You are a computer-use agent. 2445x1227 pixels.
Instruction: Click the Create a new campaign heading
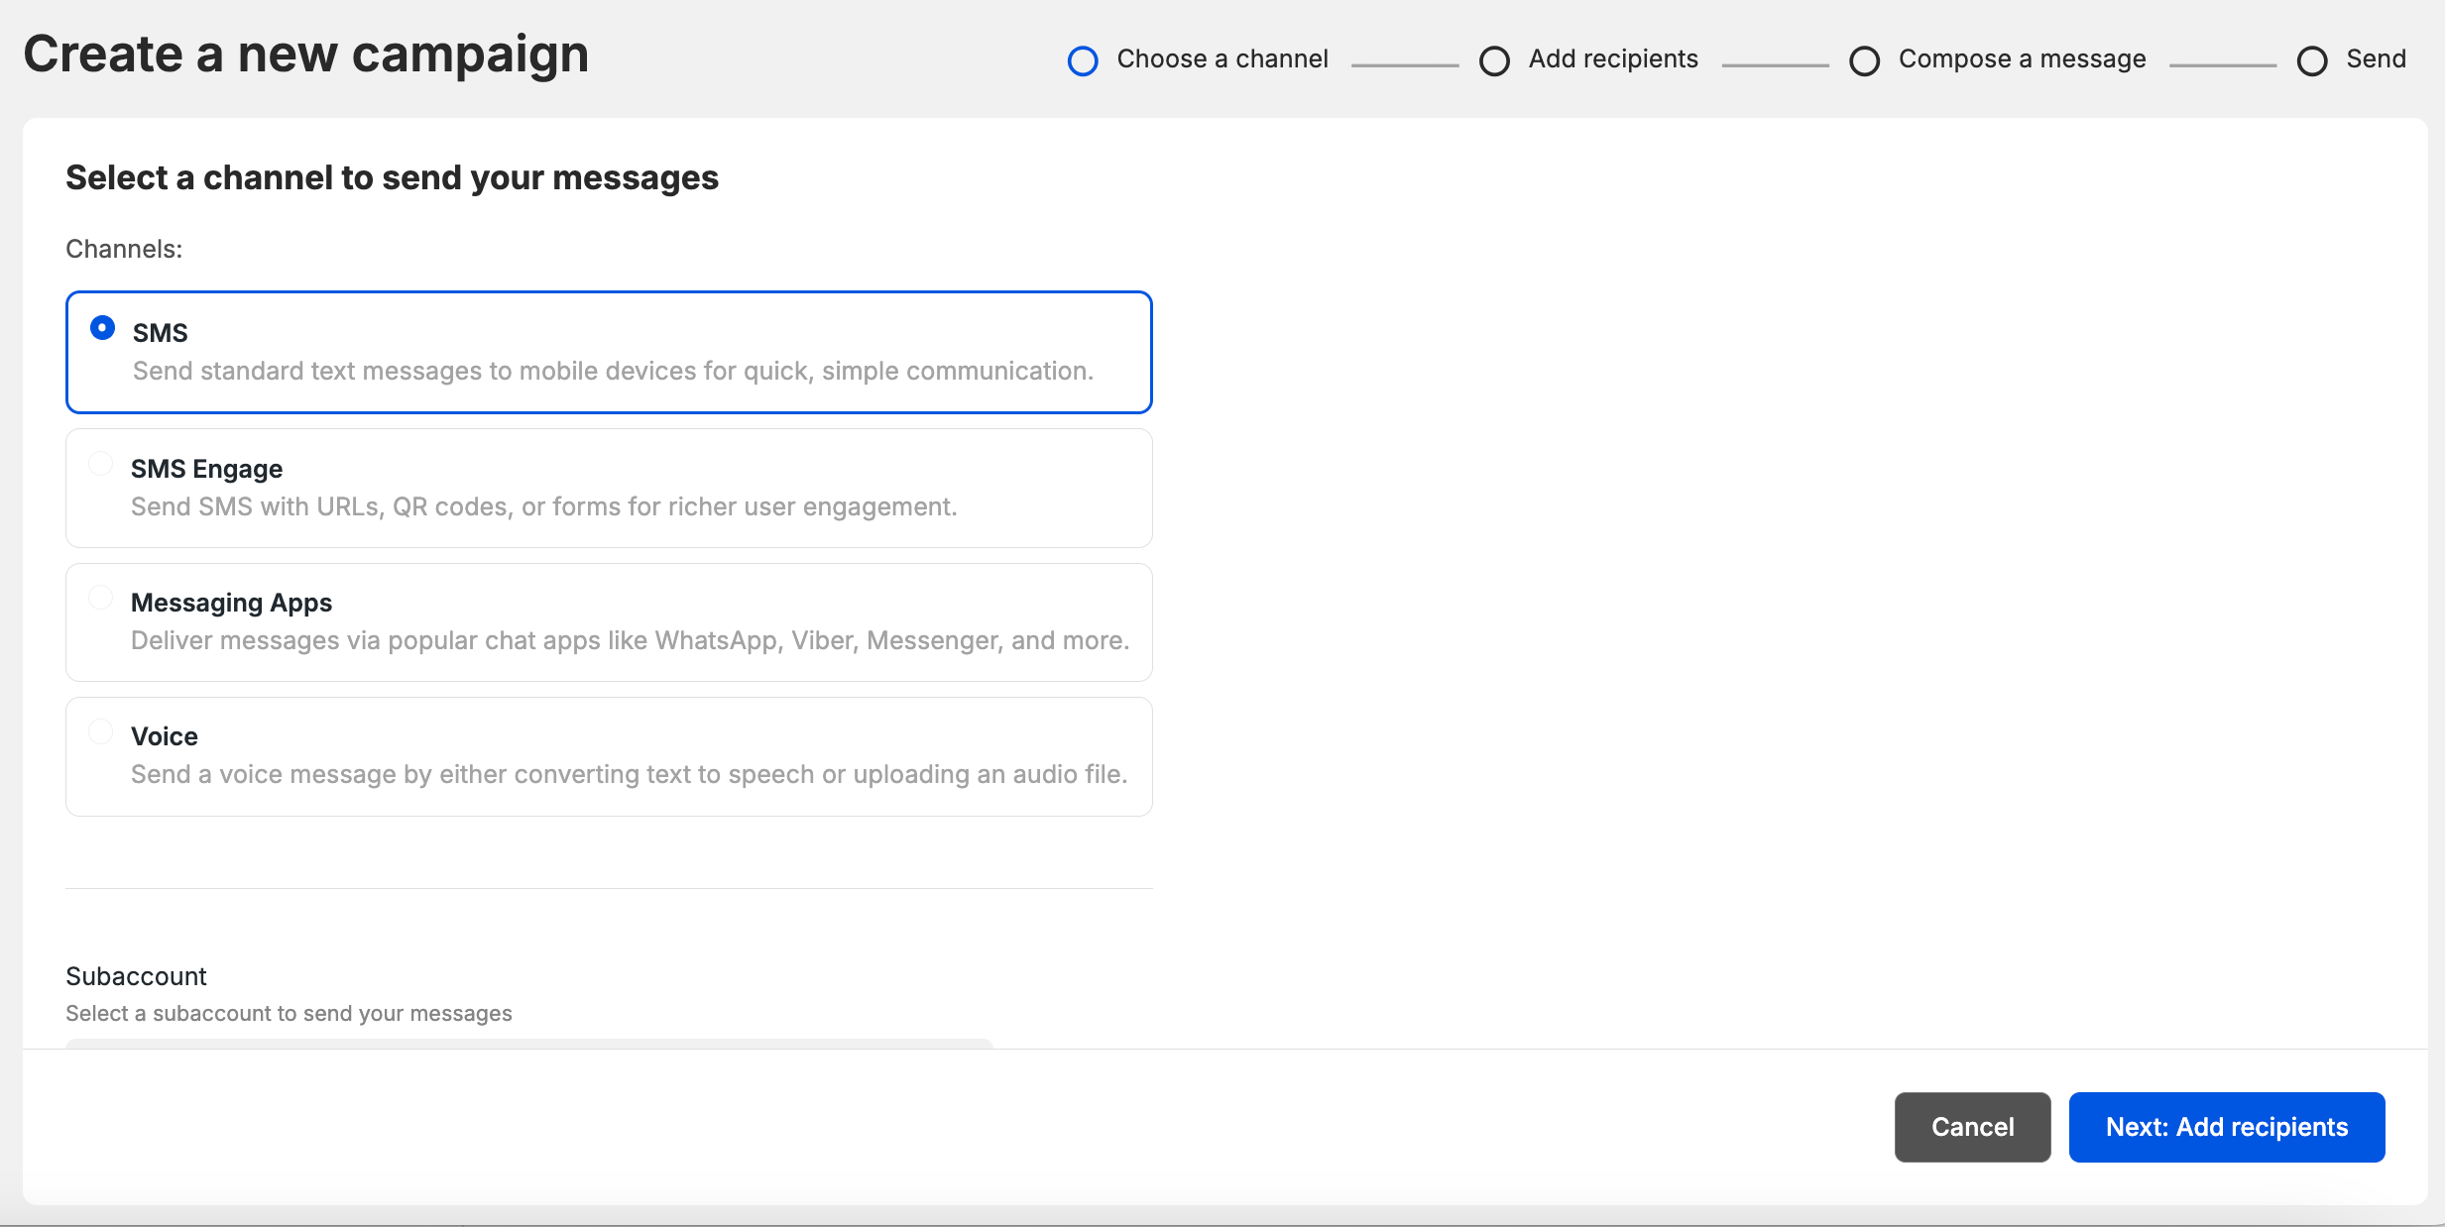(305, 54)
